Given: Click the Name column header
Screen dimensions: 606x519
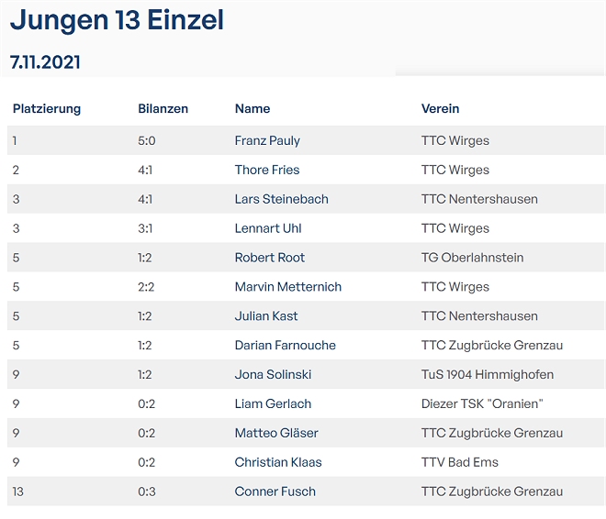Looking at the screenshot, I should coord(252,108).
